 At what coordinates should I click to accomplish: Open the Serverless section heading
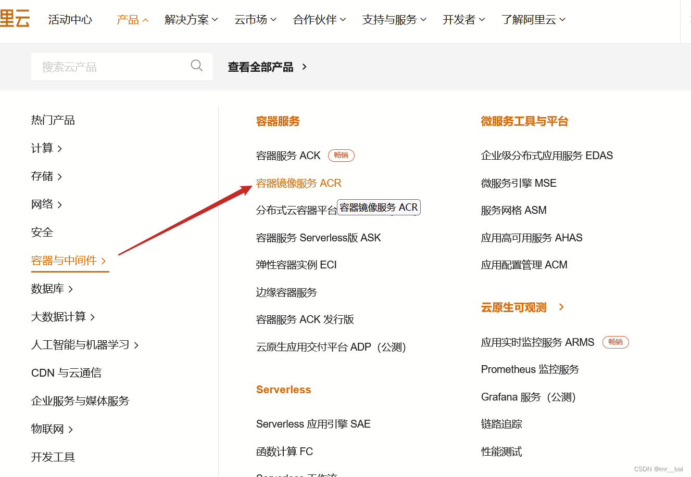(x=283, y=390)
